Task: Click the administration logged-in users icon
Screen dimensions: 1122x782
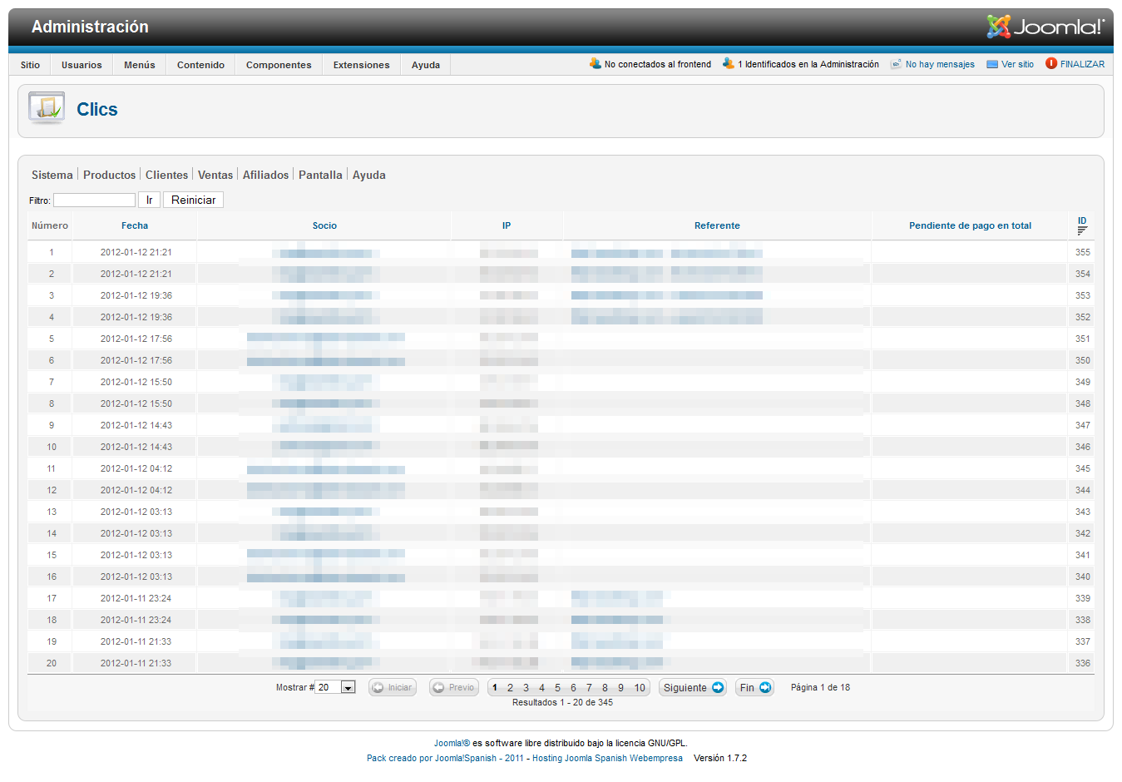Action: [x=729, y=63]
